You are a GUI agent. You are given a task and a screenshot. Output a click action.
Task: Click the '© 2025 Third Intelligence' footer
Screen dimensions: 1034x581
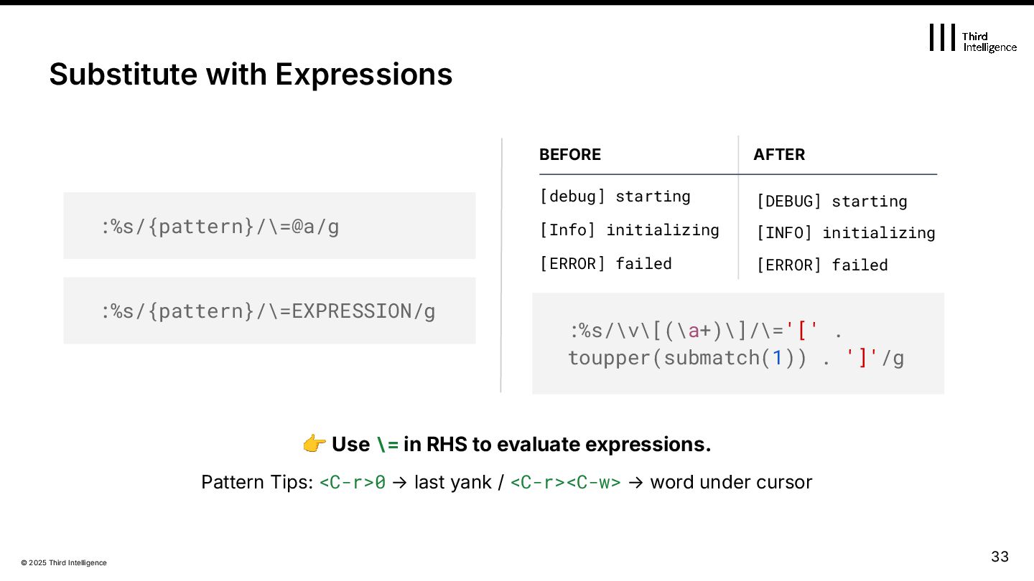coord(64,563)
